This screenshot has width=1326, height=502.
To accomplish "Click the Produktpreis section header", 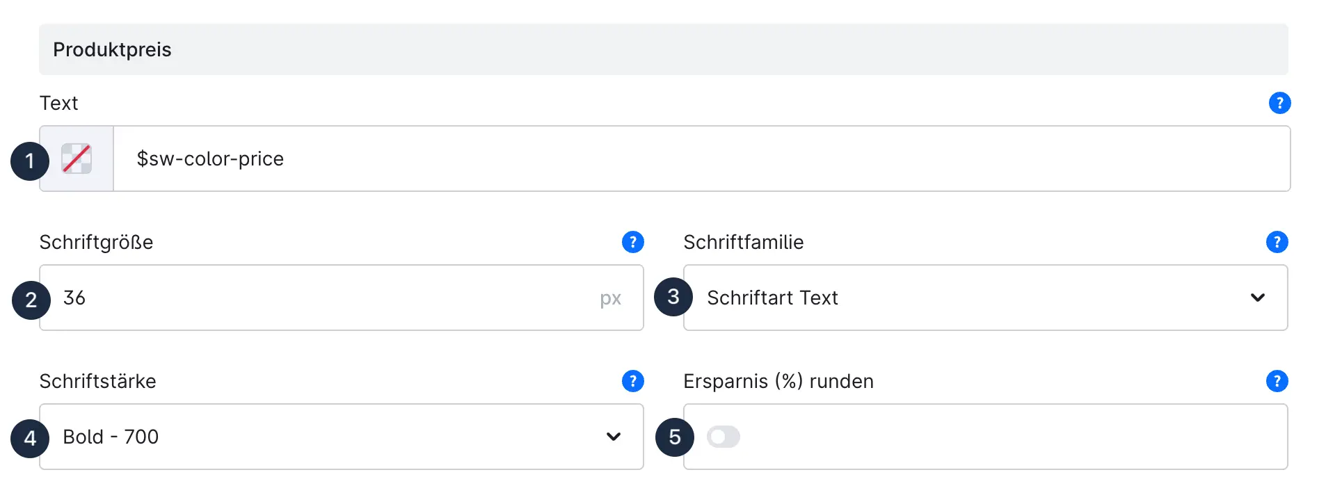I will 663,49.
